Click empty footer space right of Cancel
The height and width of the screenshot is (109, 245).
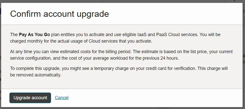[151, 98]
